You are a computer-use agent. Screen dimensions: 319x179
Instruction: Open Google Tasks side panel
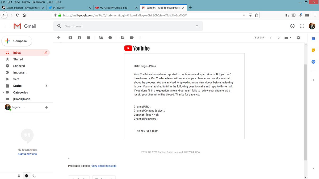(x=313, y=62)
